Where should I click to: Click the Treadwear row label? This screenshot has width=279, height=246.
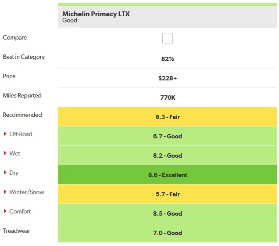[17, 231]
